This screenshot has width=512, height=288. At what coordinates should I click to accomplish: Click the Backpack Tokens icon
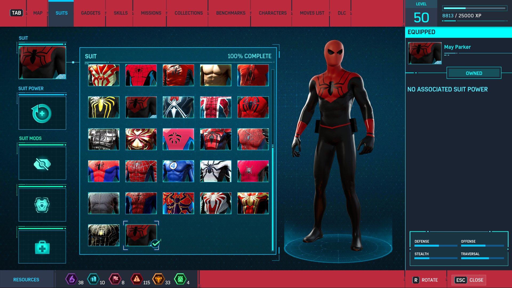point(181,279)
